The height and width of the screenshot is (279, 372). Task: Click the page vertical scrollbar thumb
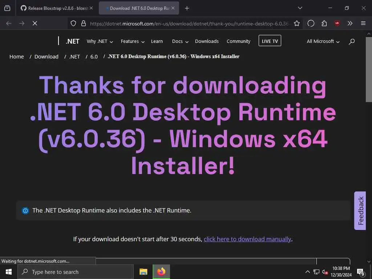tap(369, 69)
